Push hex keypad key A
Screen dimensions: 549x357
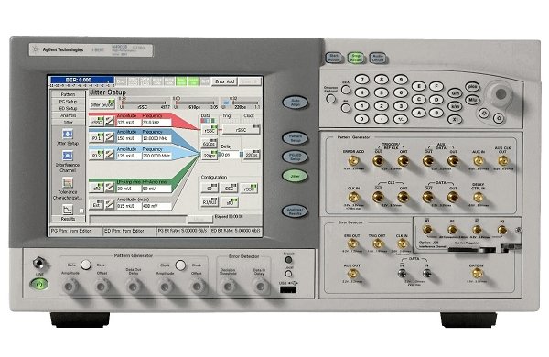click(x=418, y=113)
